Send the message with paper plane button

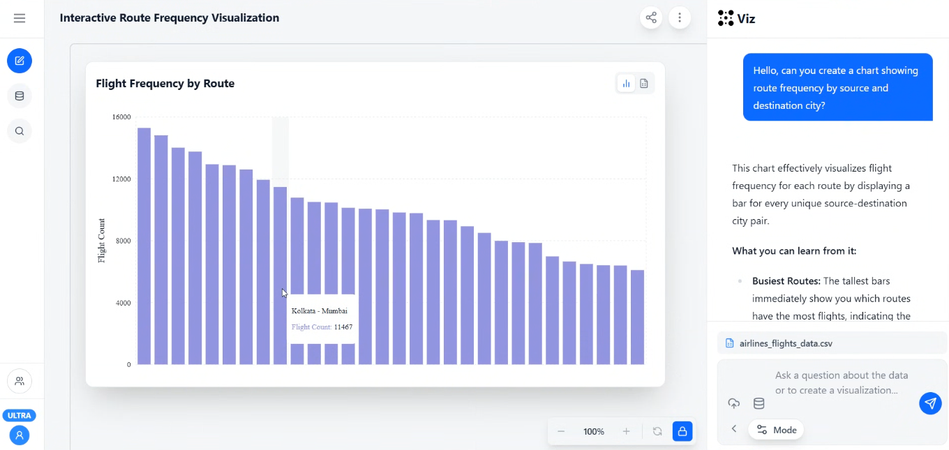[929, 403]
